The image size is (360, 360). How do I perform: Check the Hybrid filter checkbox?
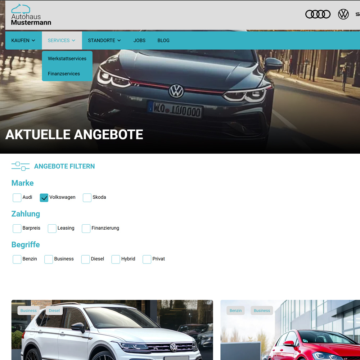coord(116,259)
